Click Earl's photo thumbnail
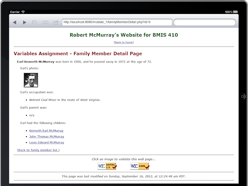Screen dimensions: 248x186 [31, 80]
